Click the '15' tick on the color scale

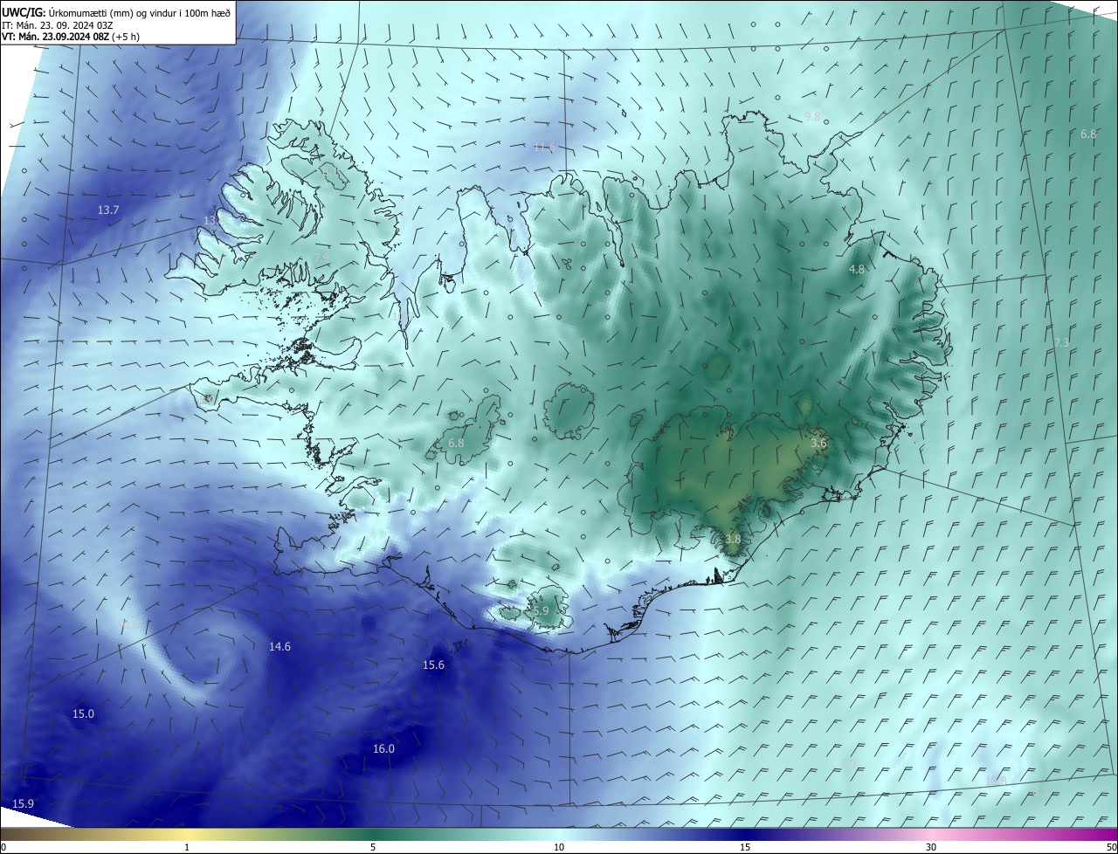pyautogui.click(x=745, y=847)
